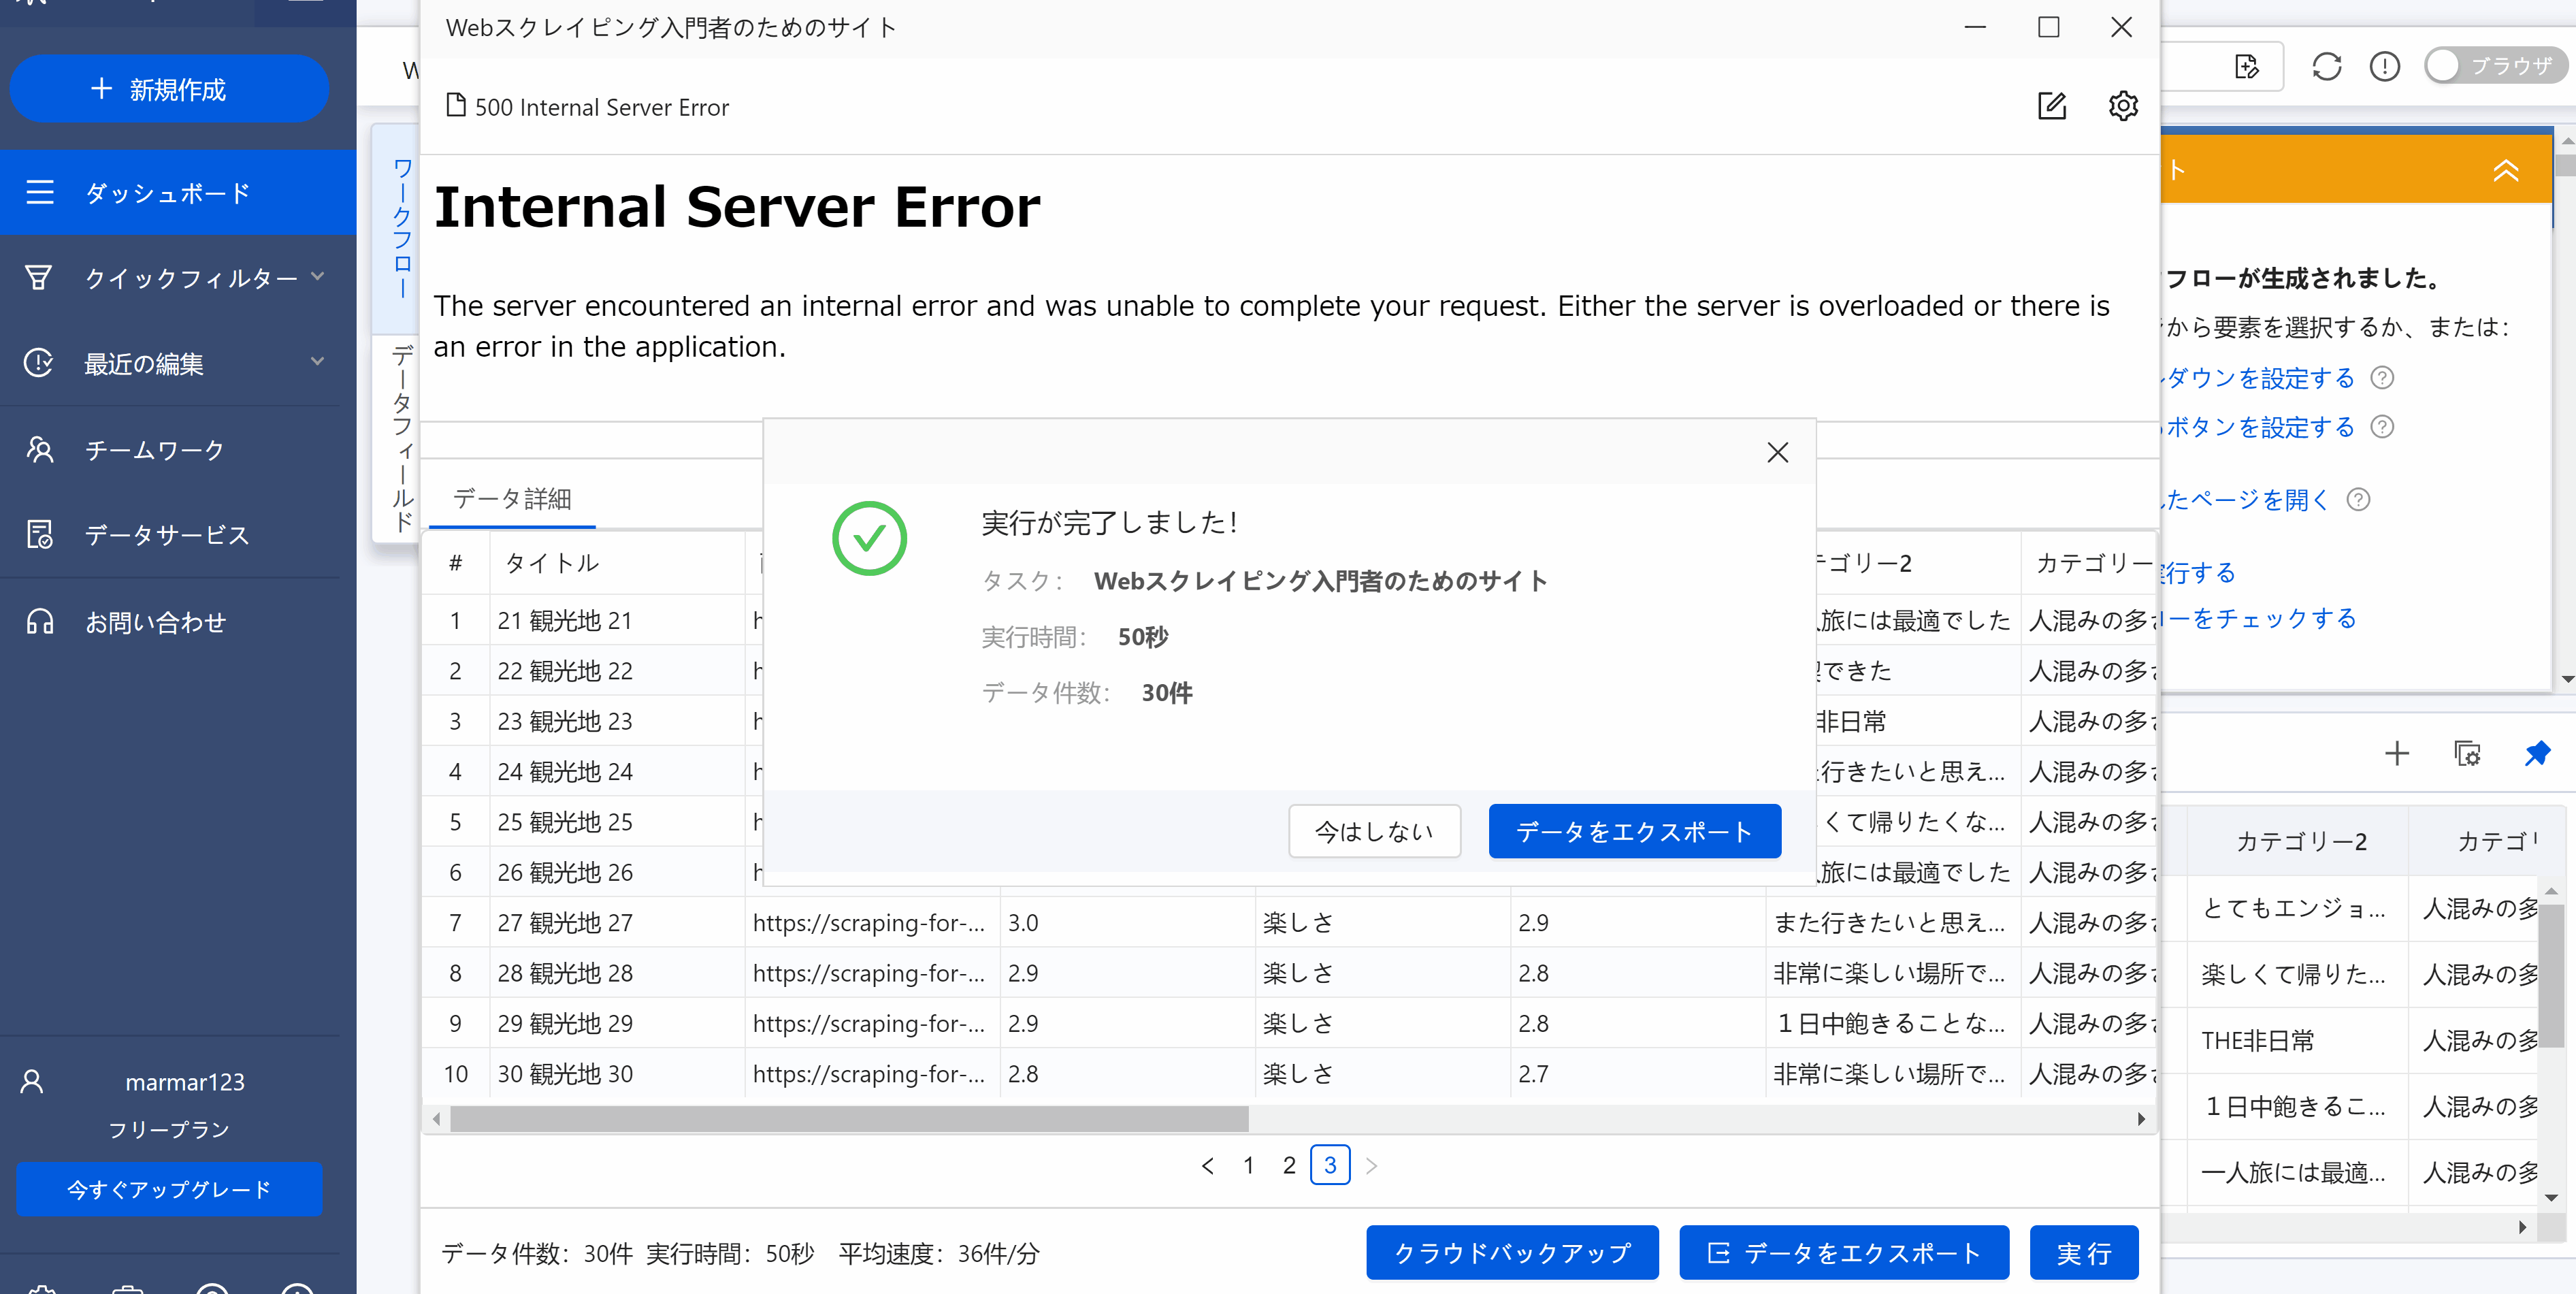The width and height of the screenshot is (2576, 1294).
Task: Collapse the orange tips panel chevron
Action: tap(2505, 171)
